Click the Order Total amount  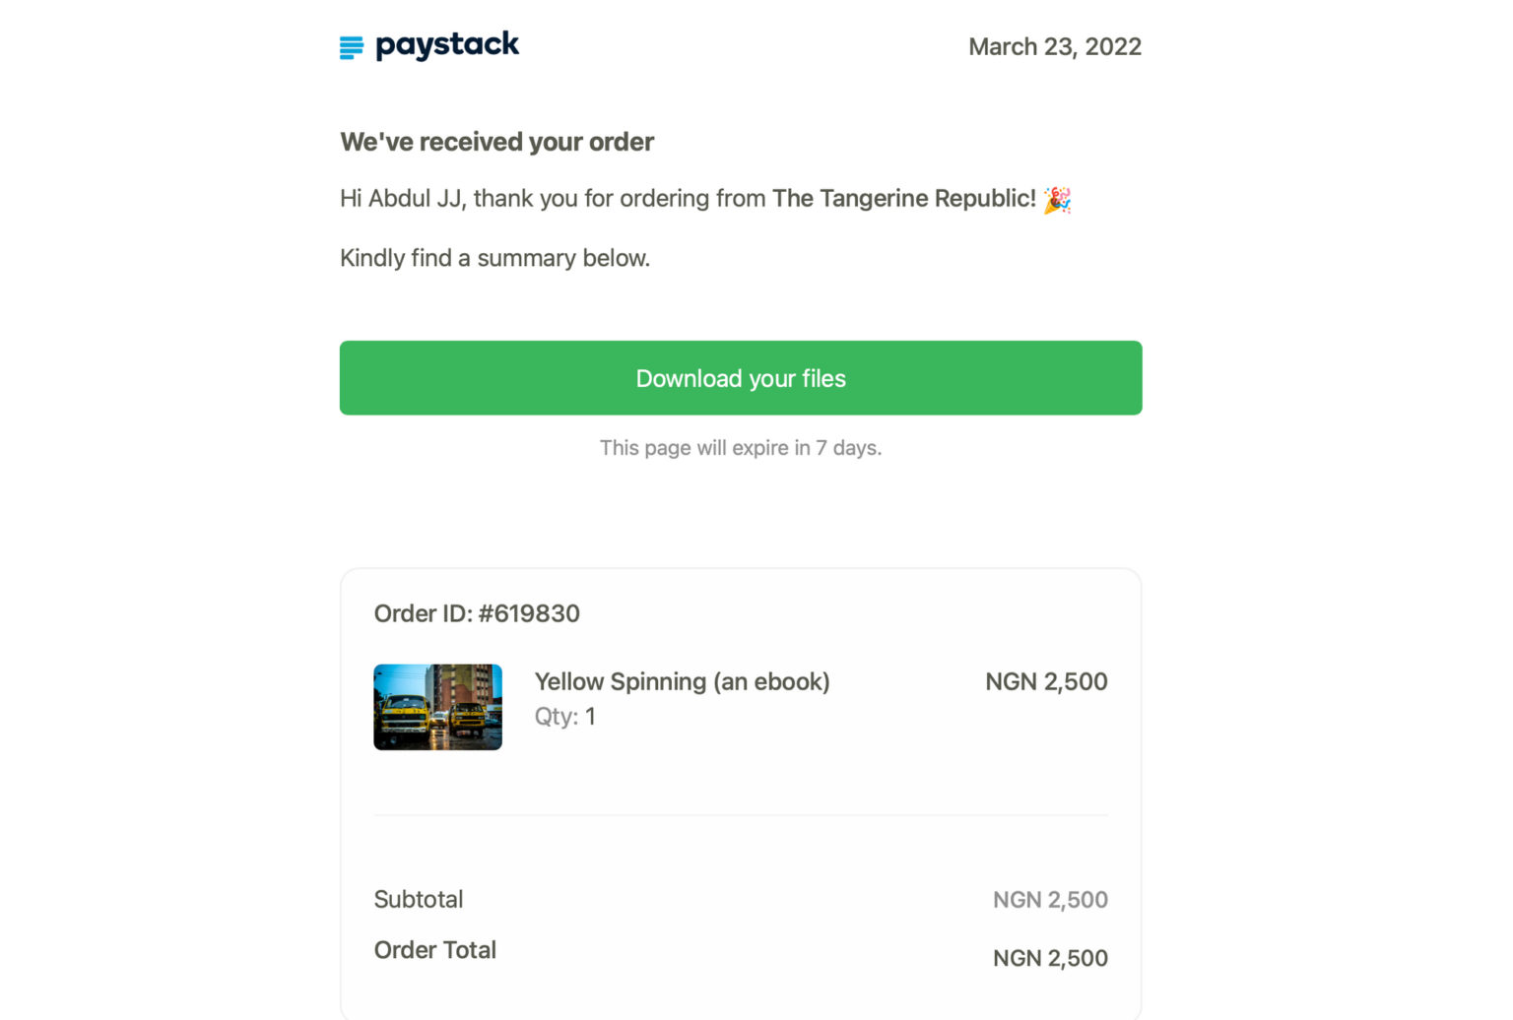click(x=1050, y=958)
